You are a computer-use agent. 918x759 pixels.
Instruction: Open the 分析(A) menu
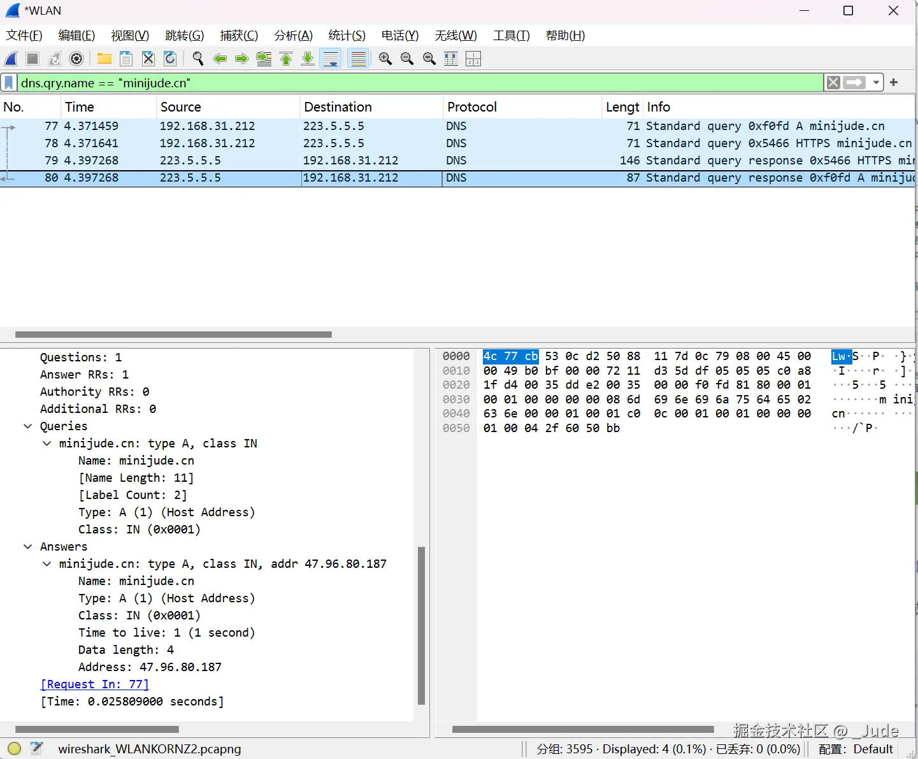click(x=293, y=36)
